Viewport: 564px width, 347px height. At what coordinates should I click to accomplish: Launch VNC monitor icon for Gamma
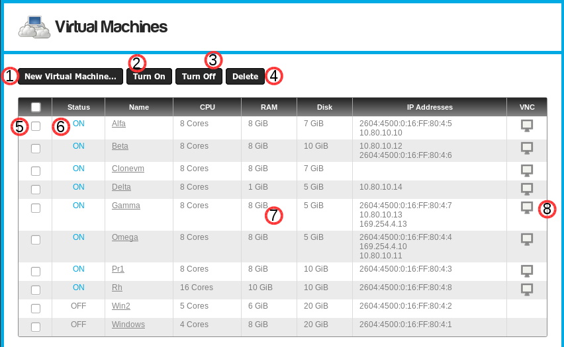point(526,208)
